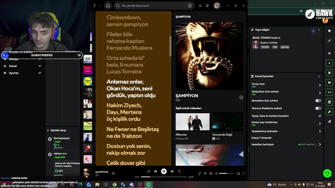Select the Turkish stream tag
The height and width of the screenshot is (188, 335).
pos(265,47)
